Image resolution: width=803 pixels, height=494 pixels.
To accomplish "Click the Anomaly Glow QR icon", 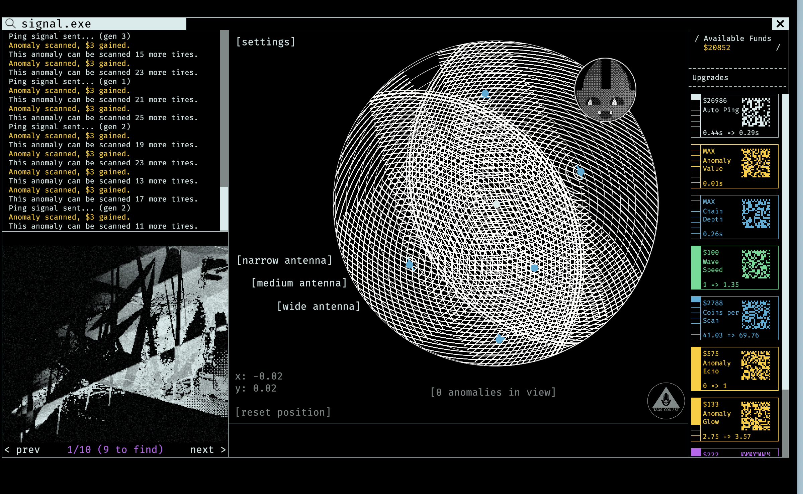I will tap(756, 416).
